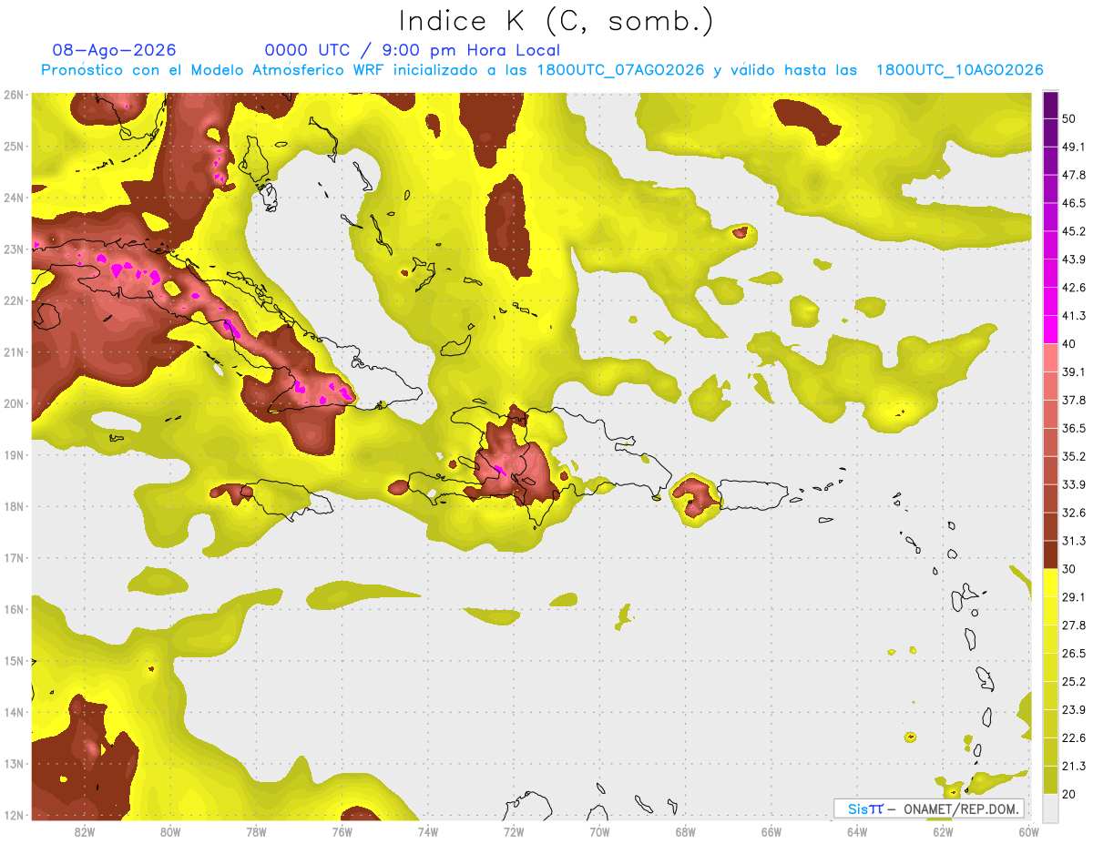Pick the magenta color bar segment between 40 and 41.3
This screenshot has width=1093, height=844.
(1050, 330)
